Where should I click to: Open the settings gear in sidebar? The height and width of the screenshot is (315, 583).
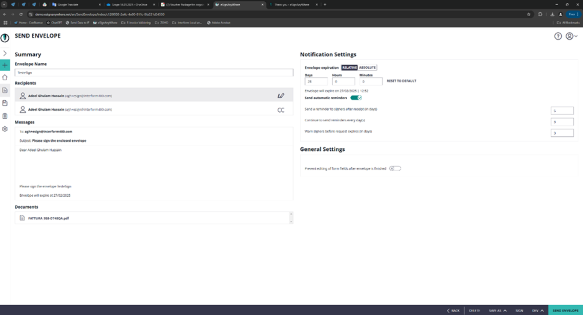(x=5, y=129)
